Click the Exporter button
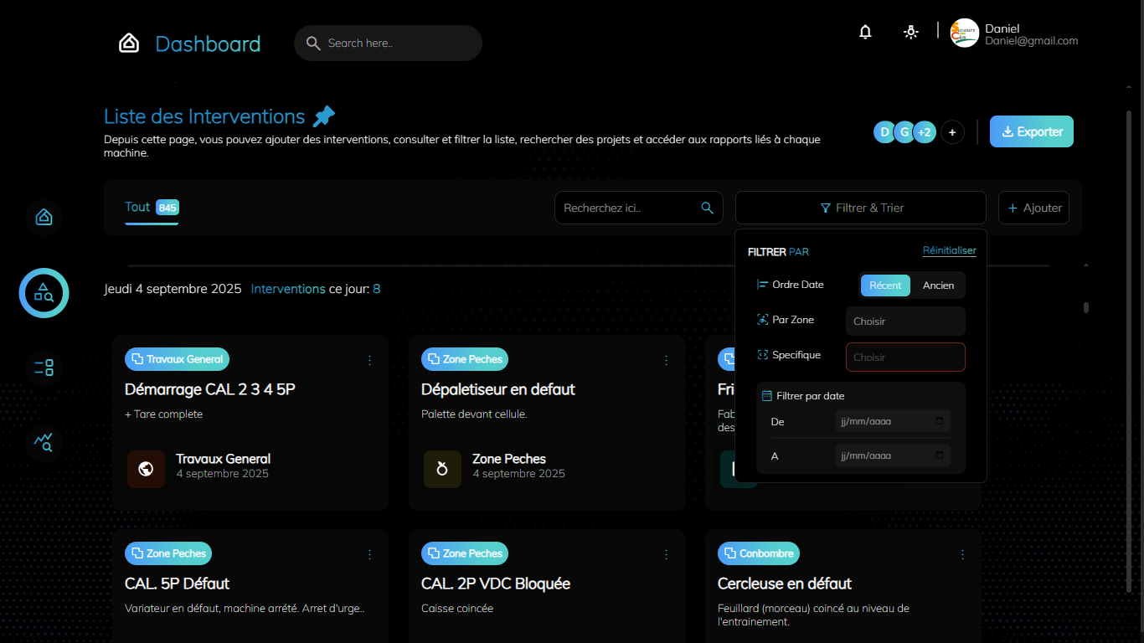The image size is (1144, 643). pyautogui.click(x=1031, y=131)
